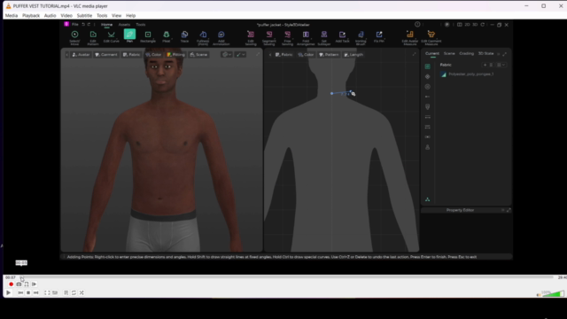The width and height of the screenshot is (567, 319).
Task: Expand the 3D window toolbar left chevron
Action: 67,55
